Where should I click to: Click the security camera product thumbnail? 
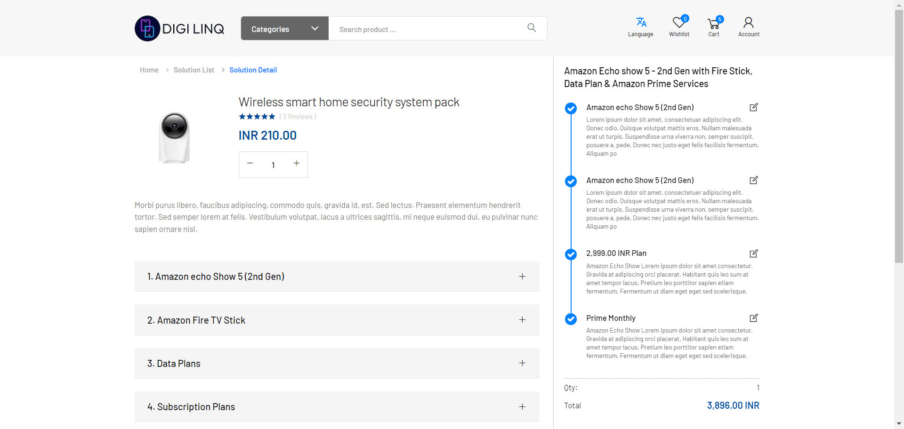[x=175, y=138]
